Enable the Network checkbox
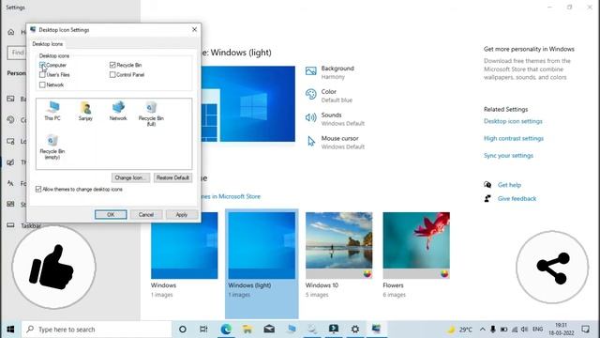The height and width of the screenshot is (338, 600). coord(42,84)
